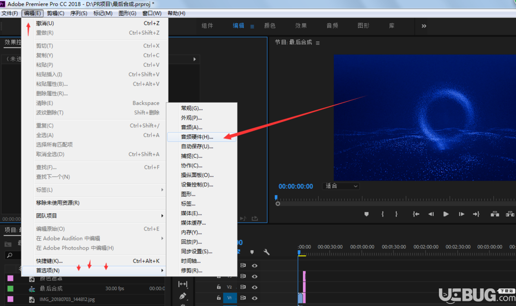Open the 文件(F) menu
This screenshot has height=306, width=516.
[x=9, y=13]
